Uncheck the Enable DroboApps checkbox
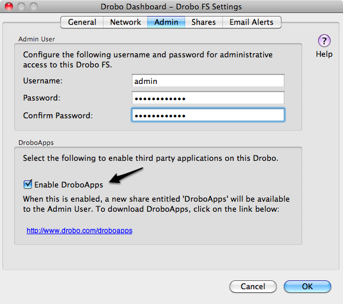This screenshot has width=343, height=304. (x=28, y=184)
